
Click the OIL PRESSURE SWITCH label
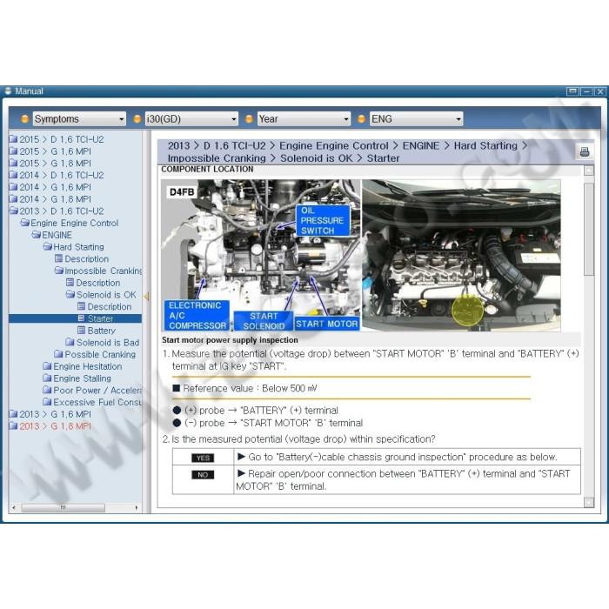pyautogui.click(x=323, y=221)
